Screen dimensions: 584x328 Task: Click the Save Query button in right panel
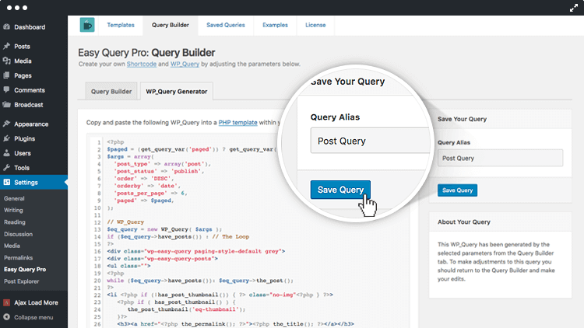[x=457, y=190]
